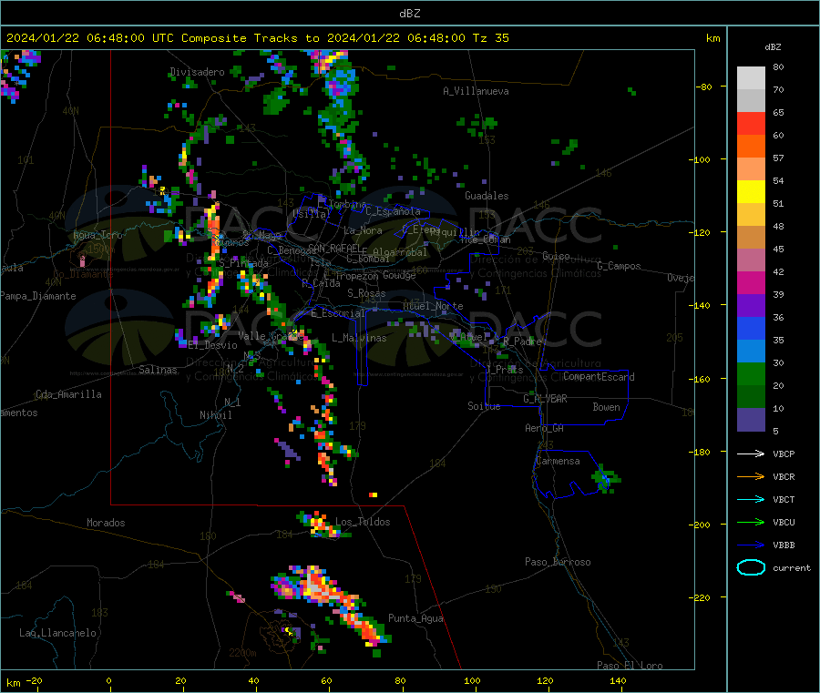Click the Cda_Amarilla map label
This screenshot has height=693, width=820.
[68, 394]
